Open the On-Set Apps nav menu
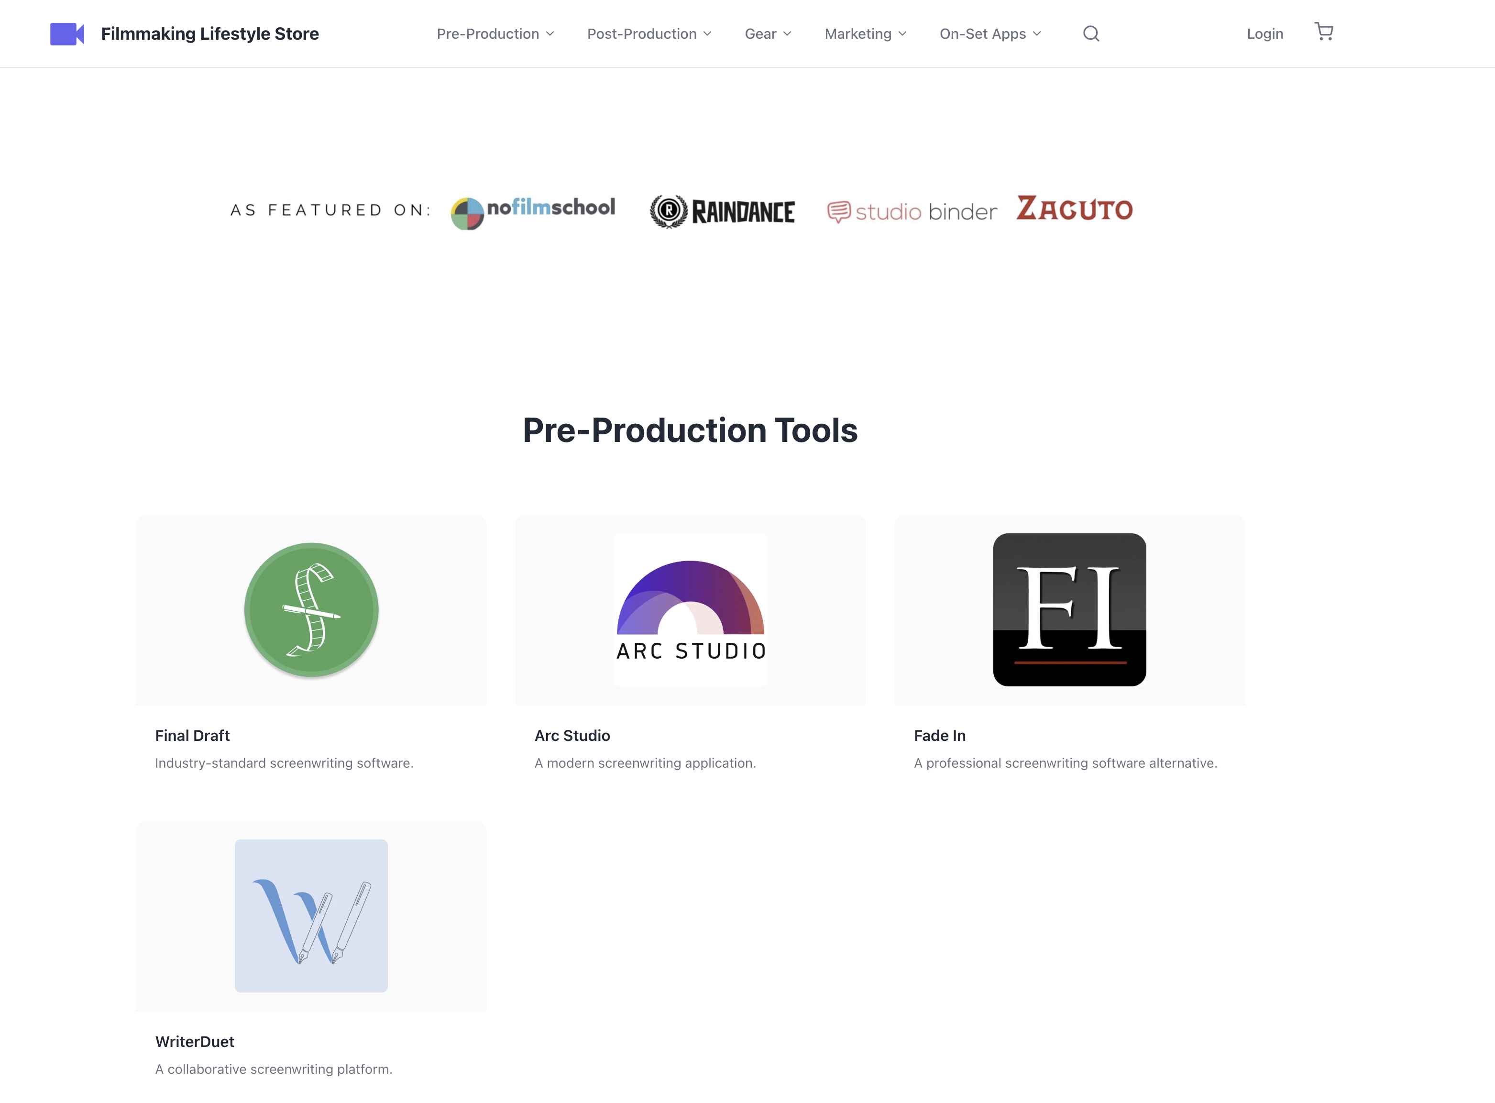This screenshot has height=1103, width=1495. point(990,34)
